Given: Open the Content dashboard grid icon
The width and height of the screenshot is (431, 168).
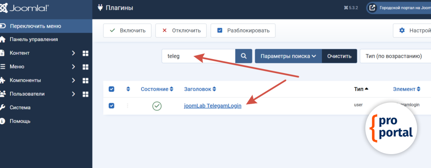Looking at the screenshot, I should (x=85, y=53).
